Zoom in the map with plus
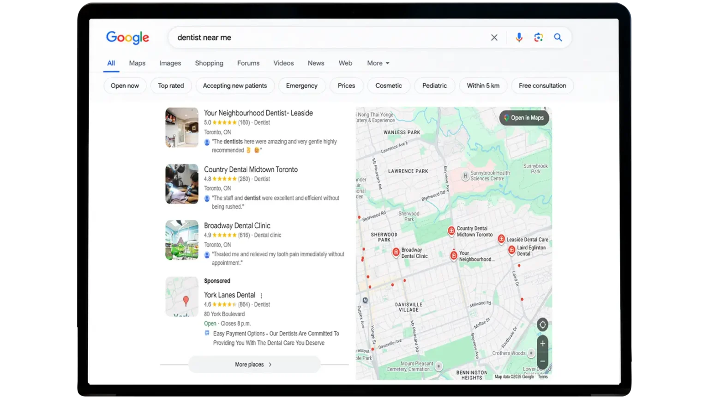The image size is (709, 399). 542,344
